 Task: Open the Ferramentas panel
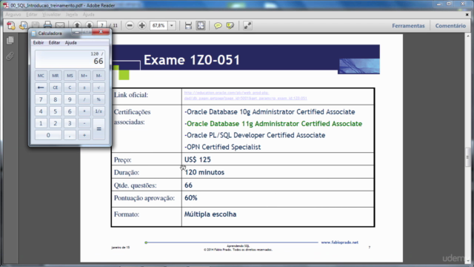(408, 26)
